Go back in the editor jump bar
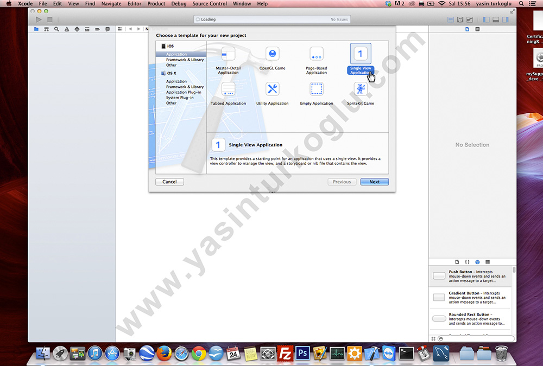The height and width of the screenshot is (366, 543). pos(130,29)
